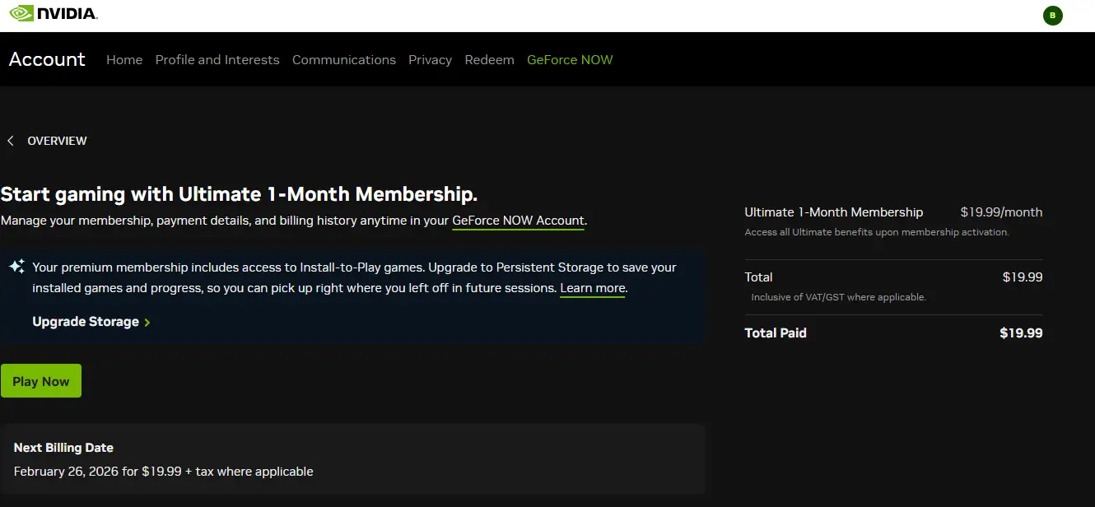
Task: Click the 'February 26, 2026' billing text
Action: coord(163,472)
